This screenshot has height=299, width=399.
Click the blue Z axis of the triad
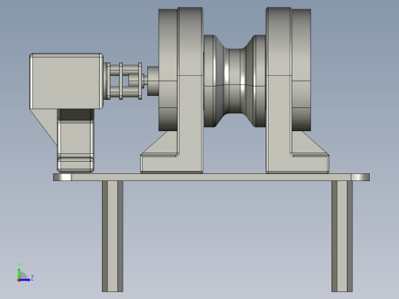tap(25, 280)
